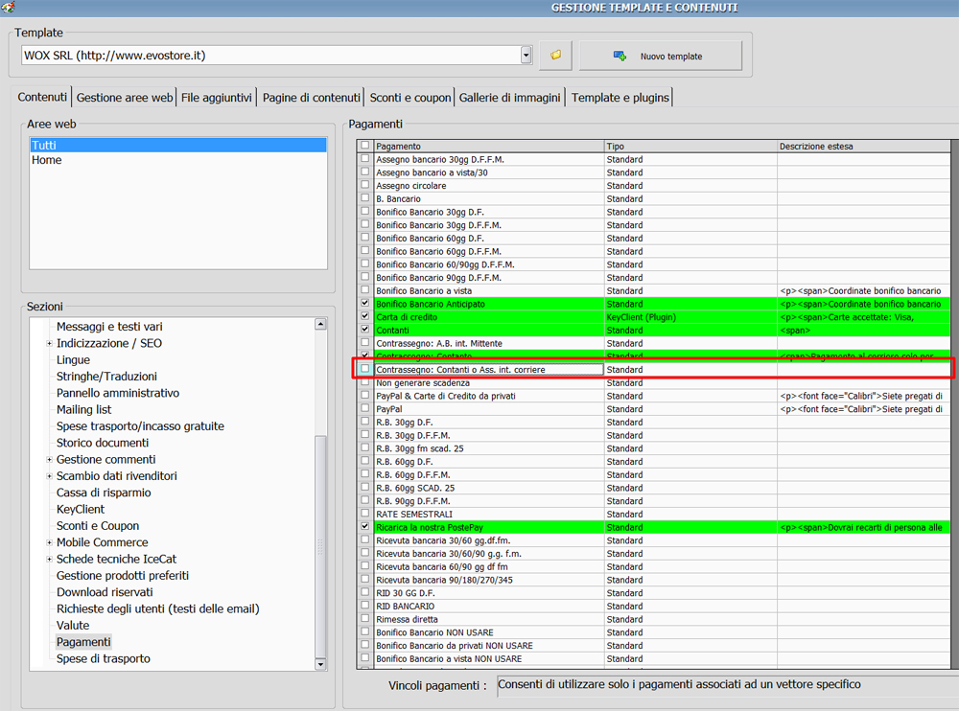The width and height of the screenshot is (959, 711).
Task: Open the Template dropdown arrow
Action: pyautogui.click(x=526, y=56)
